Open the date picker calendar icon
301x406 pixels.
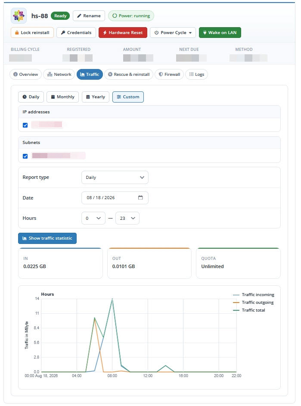click(x=140, y=197)
